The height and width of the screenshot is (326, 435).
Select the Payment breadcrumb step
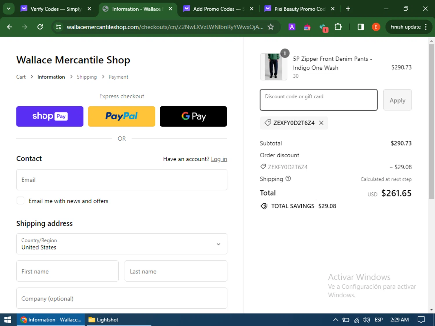point(118,77)
